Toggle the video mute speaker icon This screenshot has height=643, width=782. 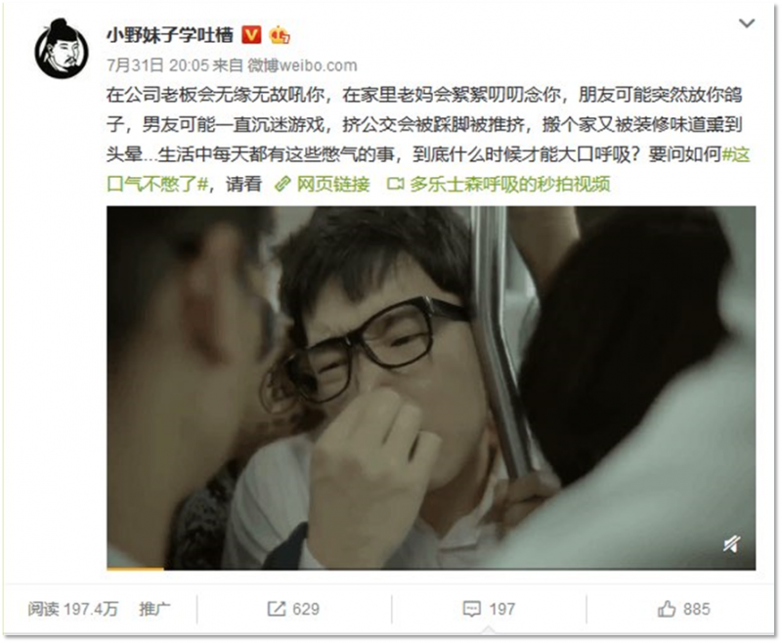tap(731, 543)
